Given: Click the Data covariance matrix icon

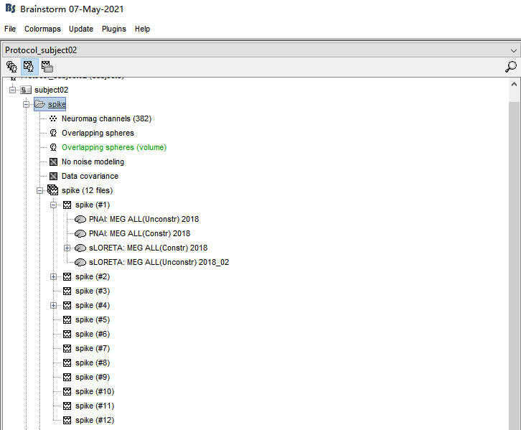Looking at the screenshot, I should 53,176.
